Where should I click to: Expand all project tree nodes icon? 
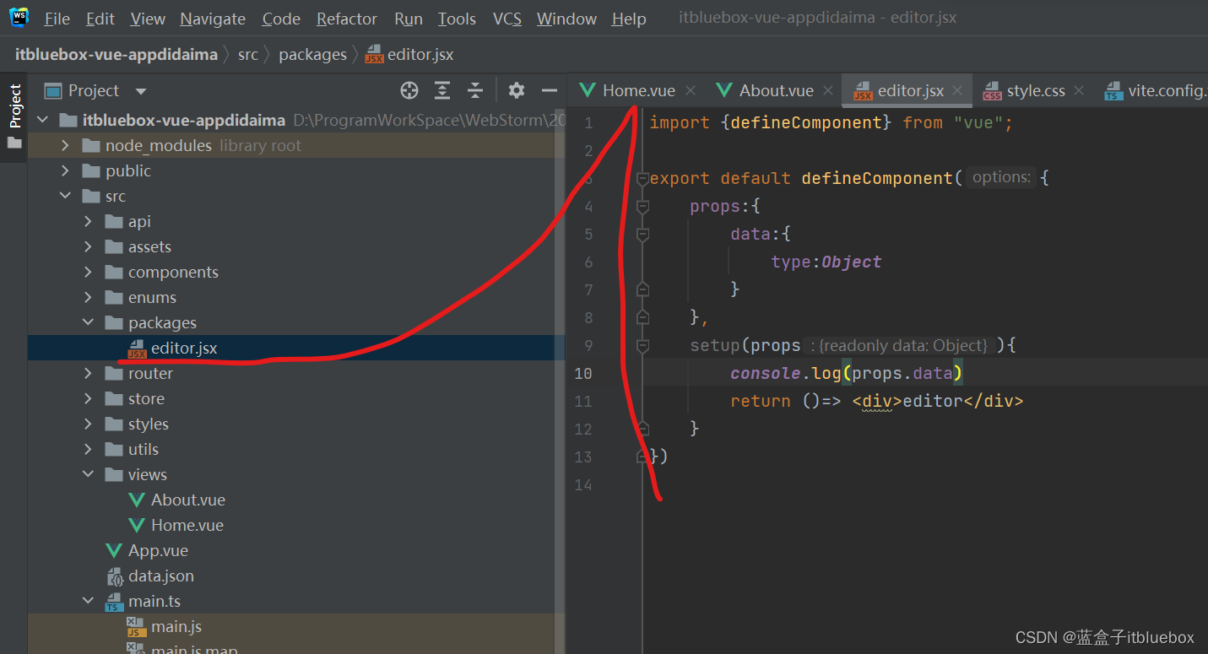click(442, 90)
